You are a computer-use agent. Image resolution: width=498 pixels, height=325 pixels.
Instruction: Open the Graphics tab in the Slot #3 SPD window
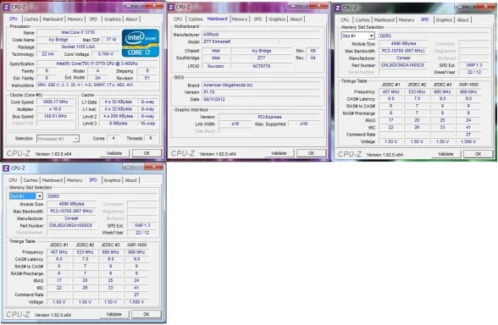(112, 180)
